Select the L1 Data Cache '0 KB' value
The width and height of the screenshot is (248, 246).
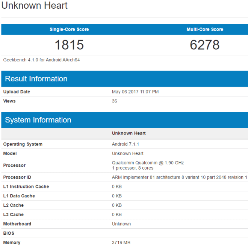(117, 196)
